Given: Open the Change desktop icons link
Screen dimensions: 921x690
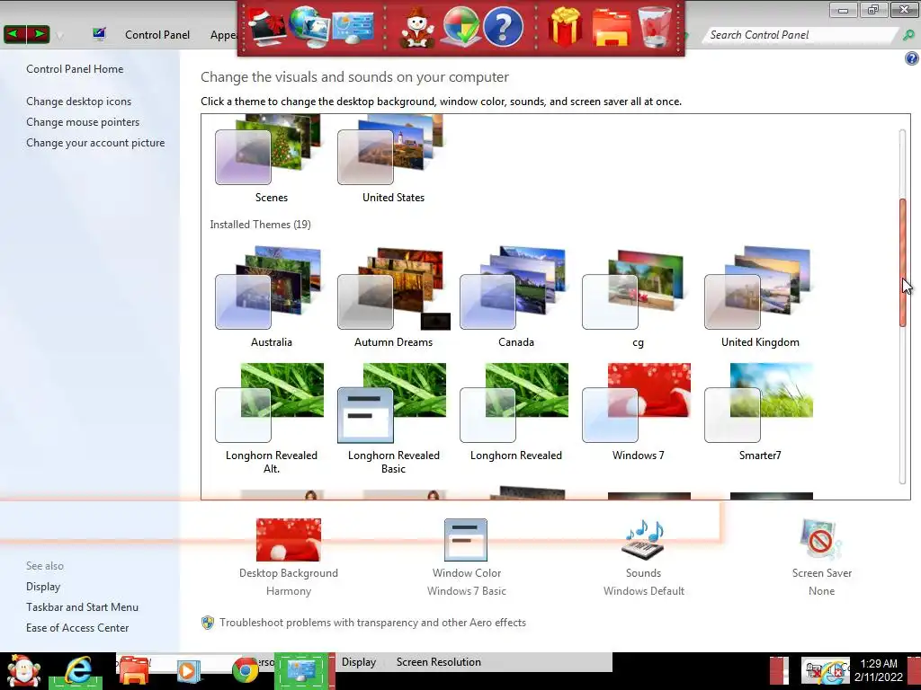Looking at the screenshot, I should [x=79, y=101].
